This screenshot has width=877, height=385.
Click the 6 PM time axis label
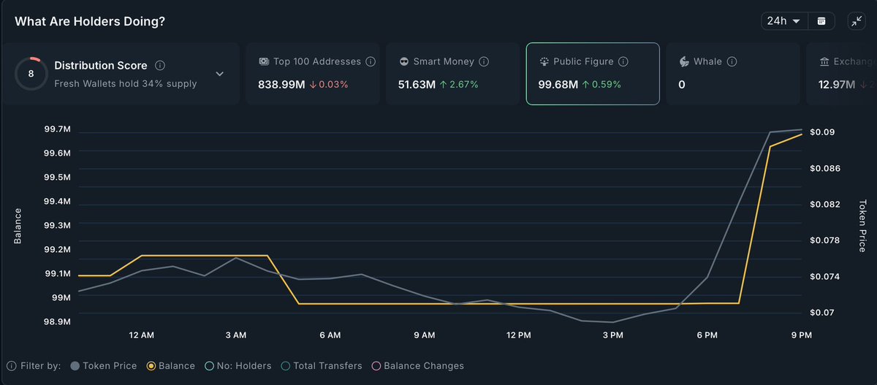707,335
